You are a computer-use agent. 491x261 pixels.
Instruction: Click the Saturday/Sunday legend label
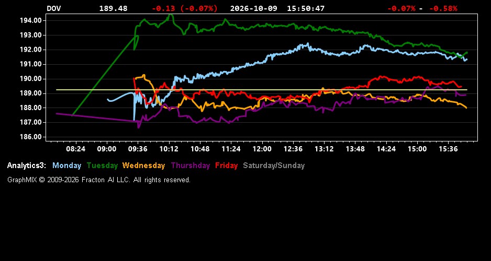tap(274, 165)
